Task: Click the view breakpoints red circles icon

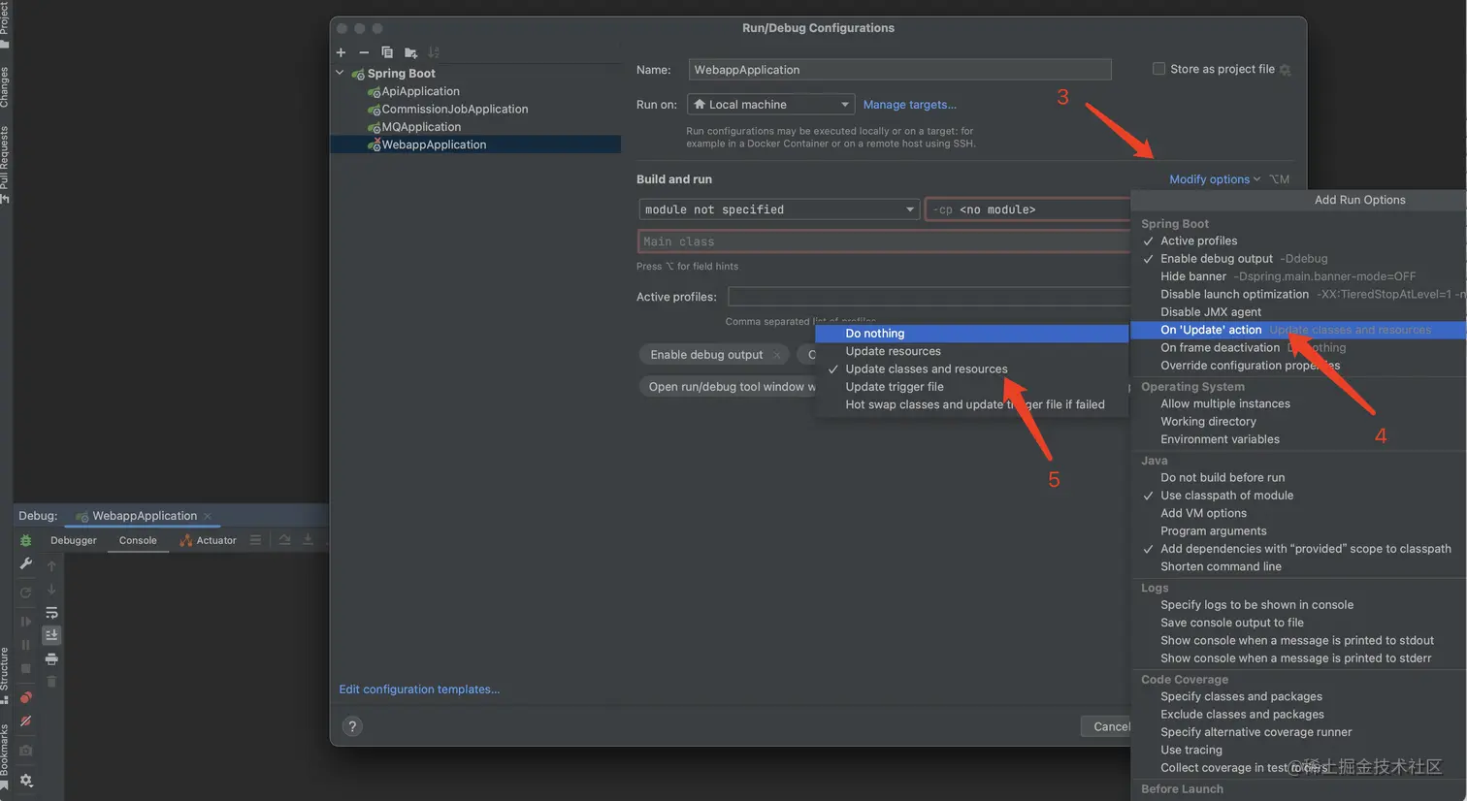Action: point(26,697)
